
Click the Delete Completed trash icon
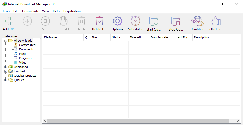(99, 21)
